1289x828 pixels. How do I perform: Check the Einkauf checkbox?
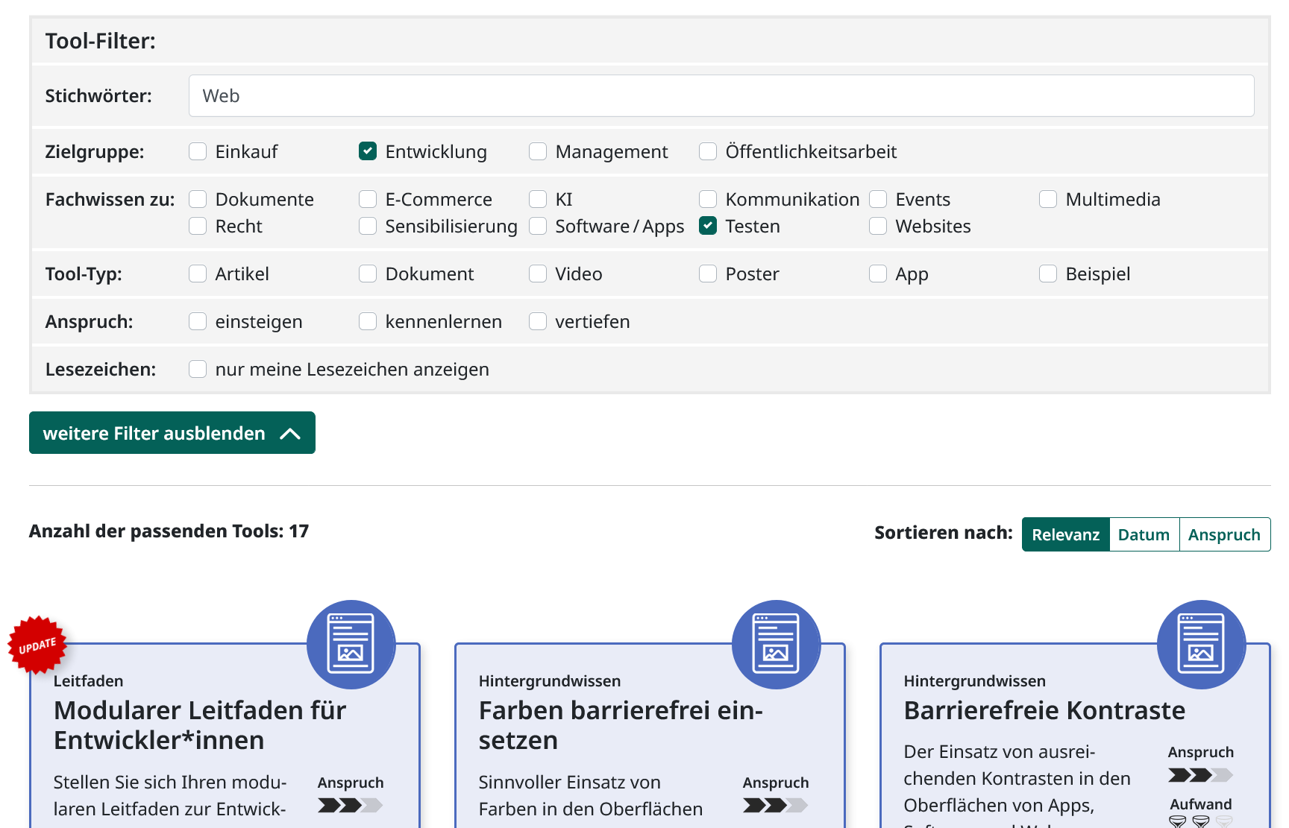pyautogui.click(x=198, y=151)
